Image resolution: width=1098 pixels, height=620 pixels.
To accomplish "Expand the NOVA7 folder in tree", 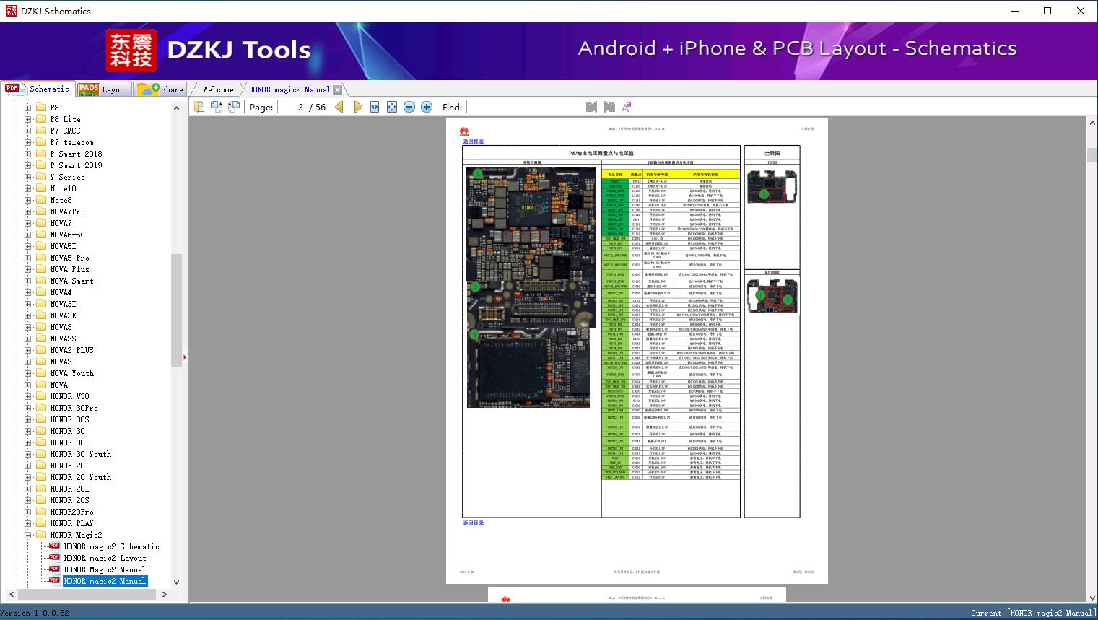I will (28, 223).
